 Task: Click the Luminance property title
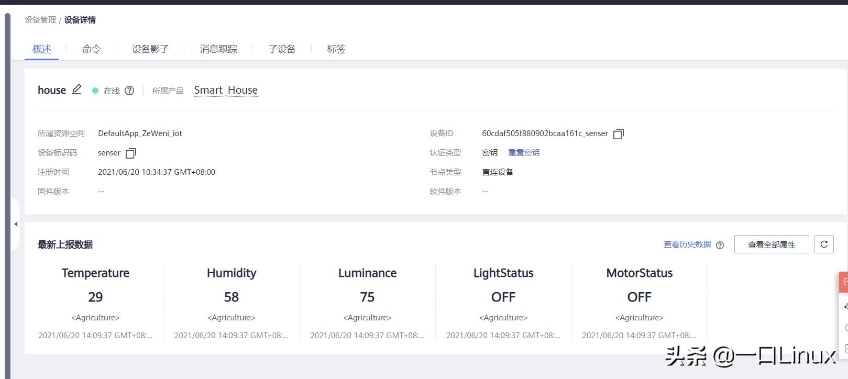367,273
